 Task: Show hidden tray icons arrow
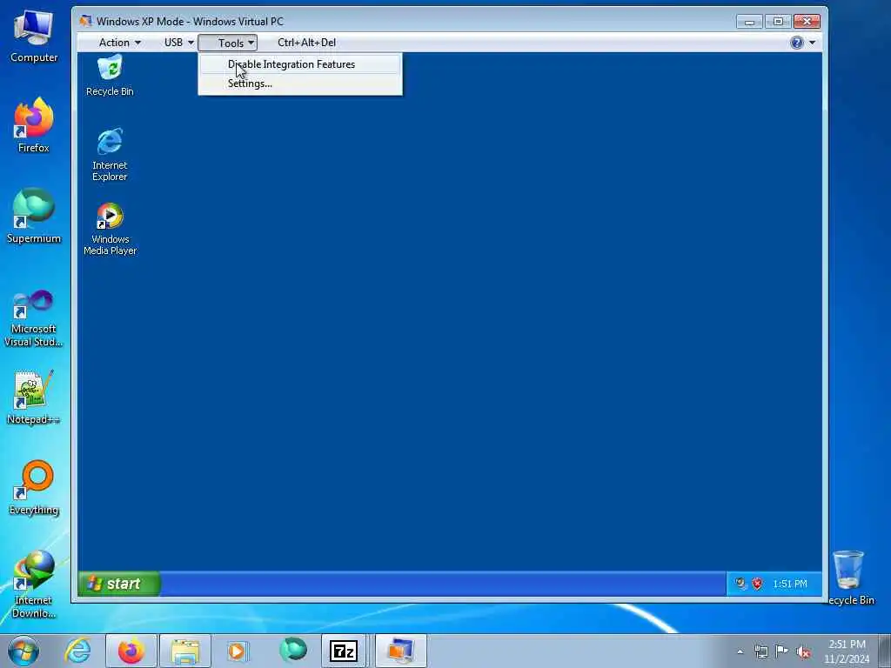740,651
